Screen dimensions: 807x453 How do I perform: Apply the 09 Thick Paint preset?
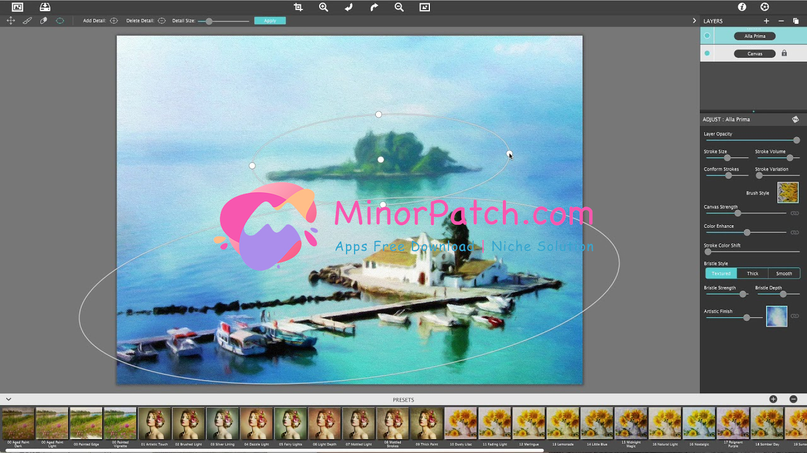pyautogui.click(x=427, y=423)
